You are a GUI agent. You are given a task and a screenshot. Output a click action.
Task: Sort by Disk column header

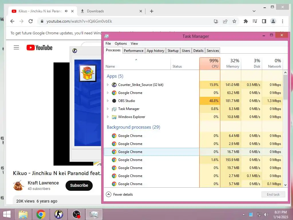(252, 64)
